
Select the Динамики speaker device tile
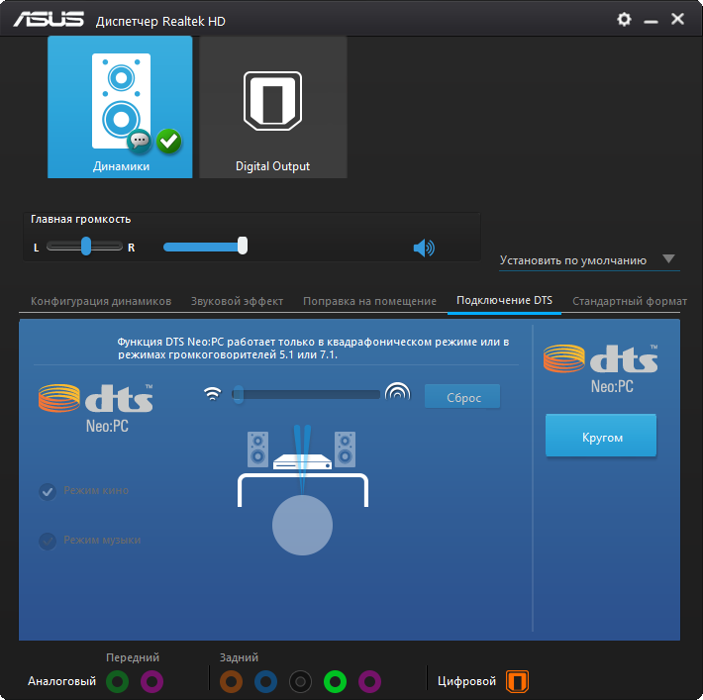click(x=120, y=107)
